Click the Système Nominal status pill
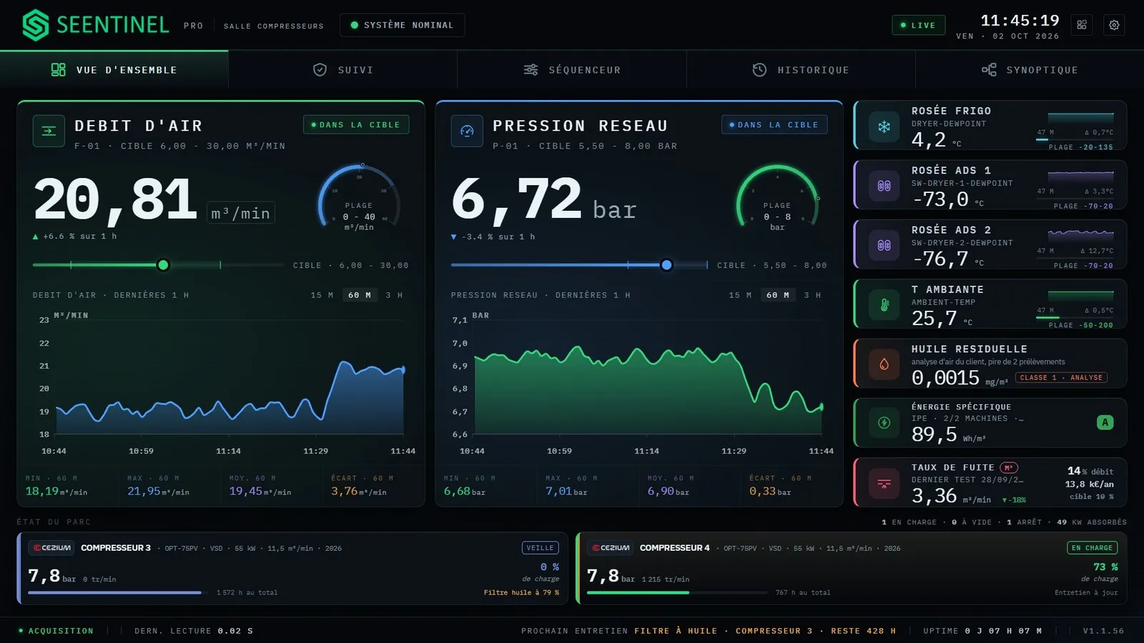This screenshot has width=1144, height=643. coord(402,25)
